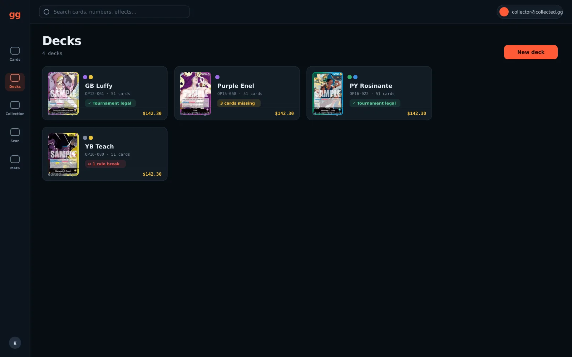Click the gray color dot on YB Teach
Screen dimensions: 572x357
coord(85,138)
